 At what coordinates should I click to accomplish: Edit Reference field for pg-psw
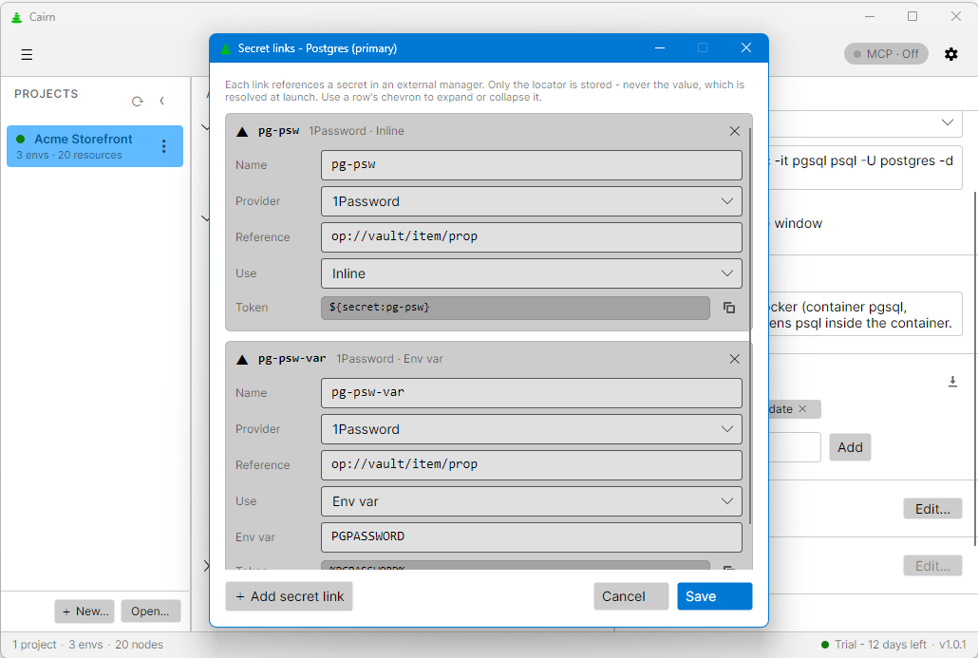click(x=532, y=237)
